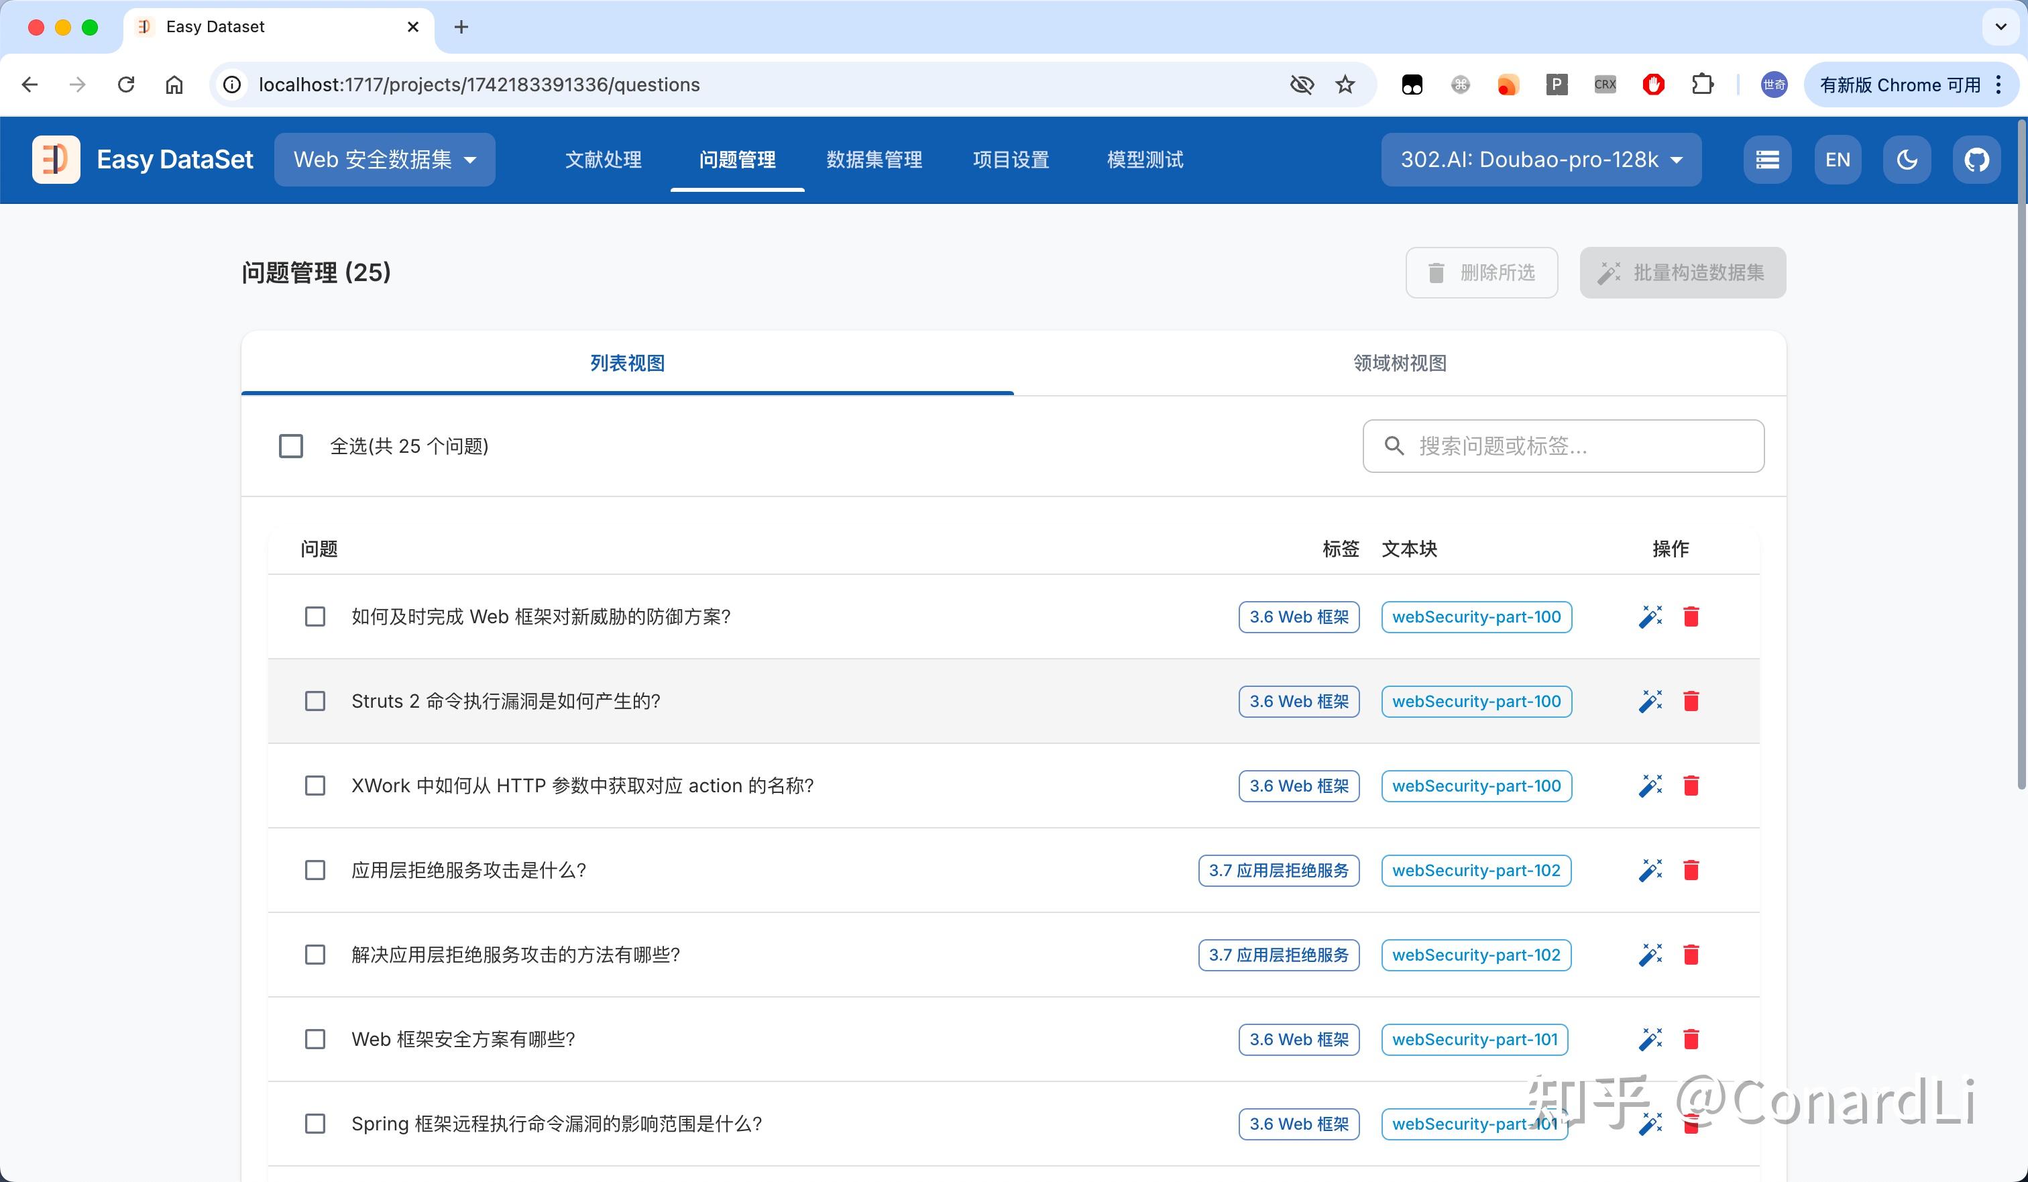Screen dimensions: 2028x1182
Task: Delete 应用层拒绝服务攻击是什么 via its trash icon
Action: coord(1691,870)
